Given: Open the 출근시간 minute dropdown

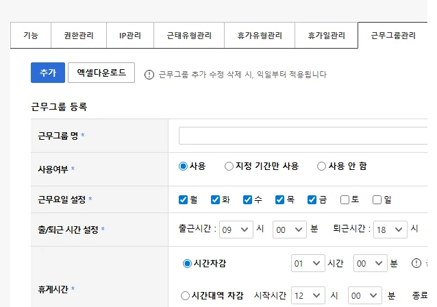Looking at the screenshot, I should [288, 230].
